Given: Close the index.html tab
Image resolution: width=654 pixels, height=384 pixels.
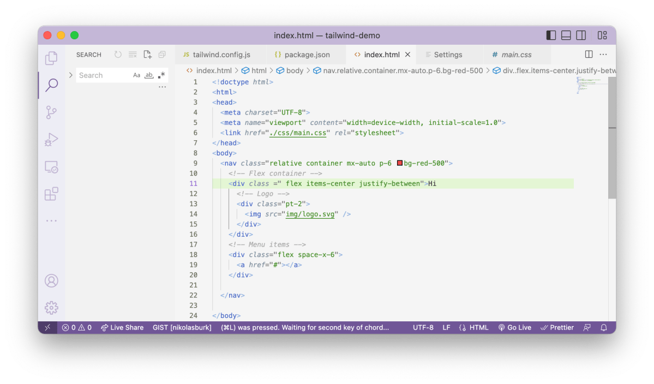Looking at the screenshot, I should point(408,55).
